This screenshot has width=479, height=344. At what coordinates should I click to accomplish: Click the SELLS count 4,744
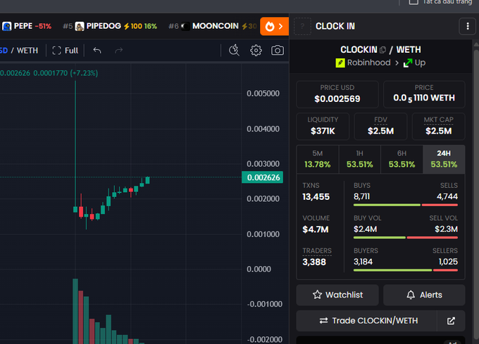point(447,196)
